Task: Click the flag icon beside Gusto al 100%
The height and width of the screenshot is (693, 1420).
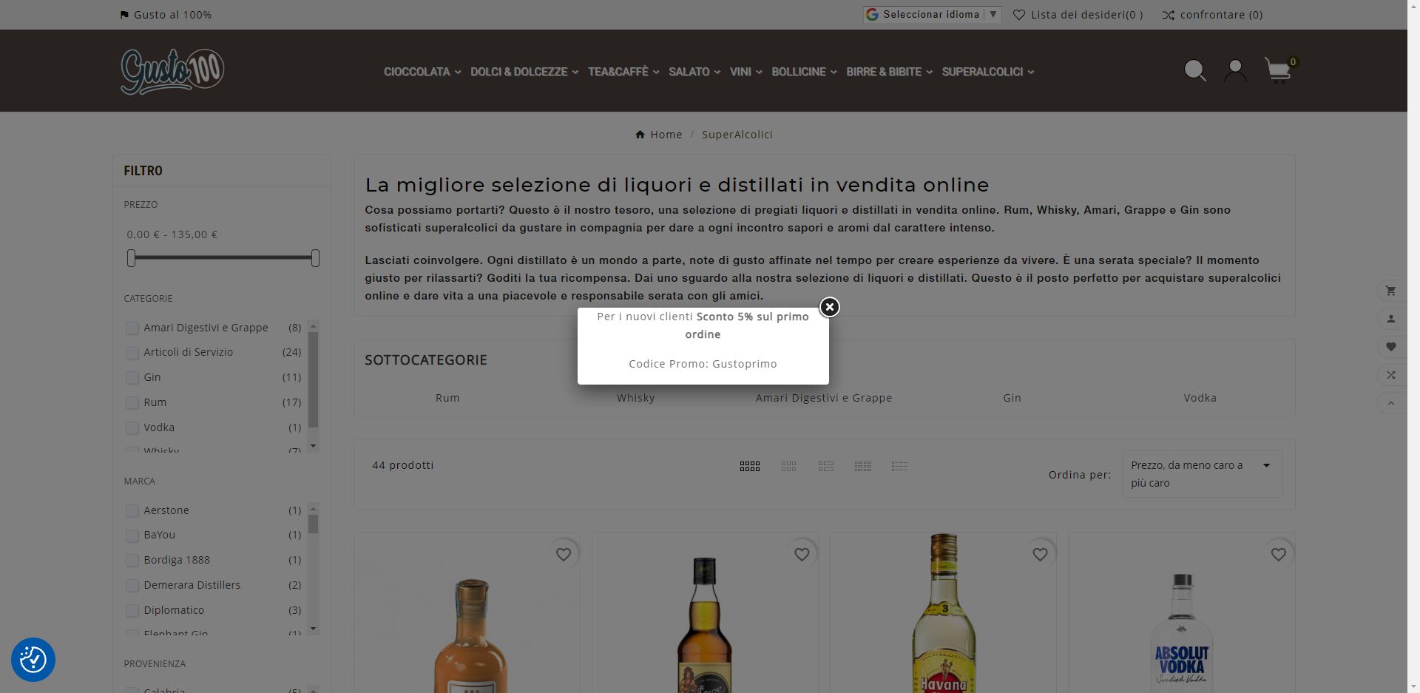Action: (x=124, y=15)
